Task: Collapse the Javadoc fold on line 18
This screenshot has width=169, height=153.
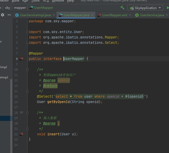Action: (x=27, y=113)
